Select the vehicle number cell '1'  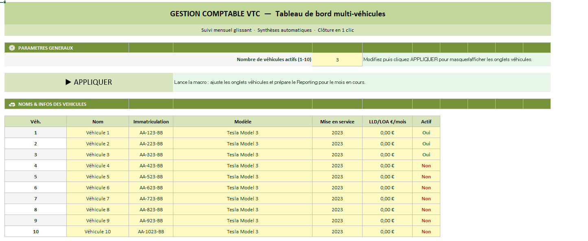35,133
